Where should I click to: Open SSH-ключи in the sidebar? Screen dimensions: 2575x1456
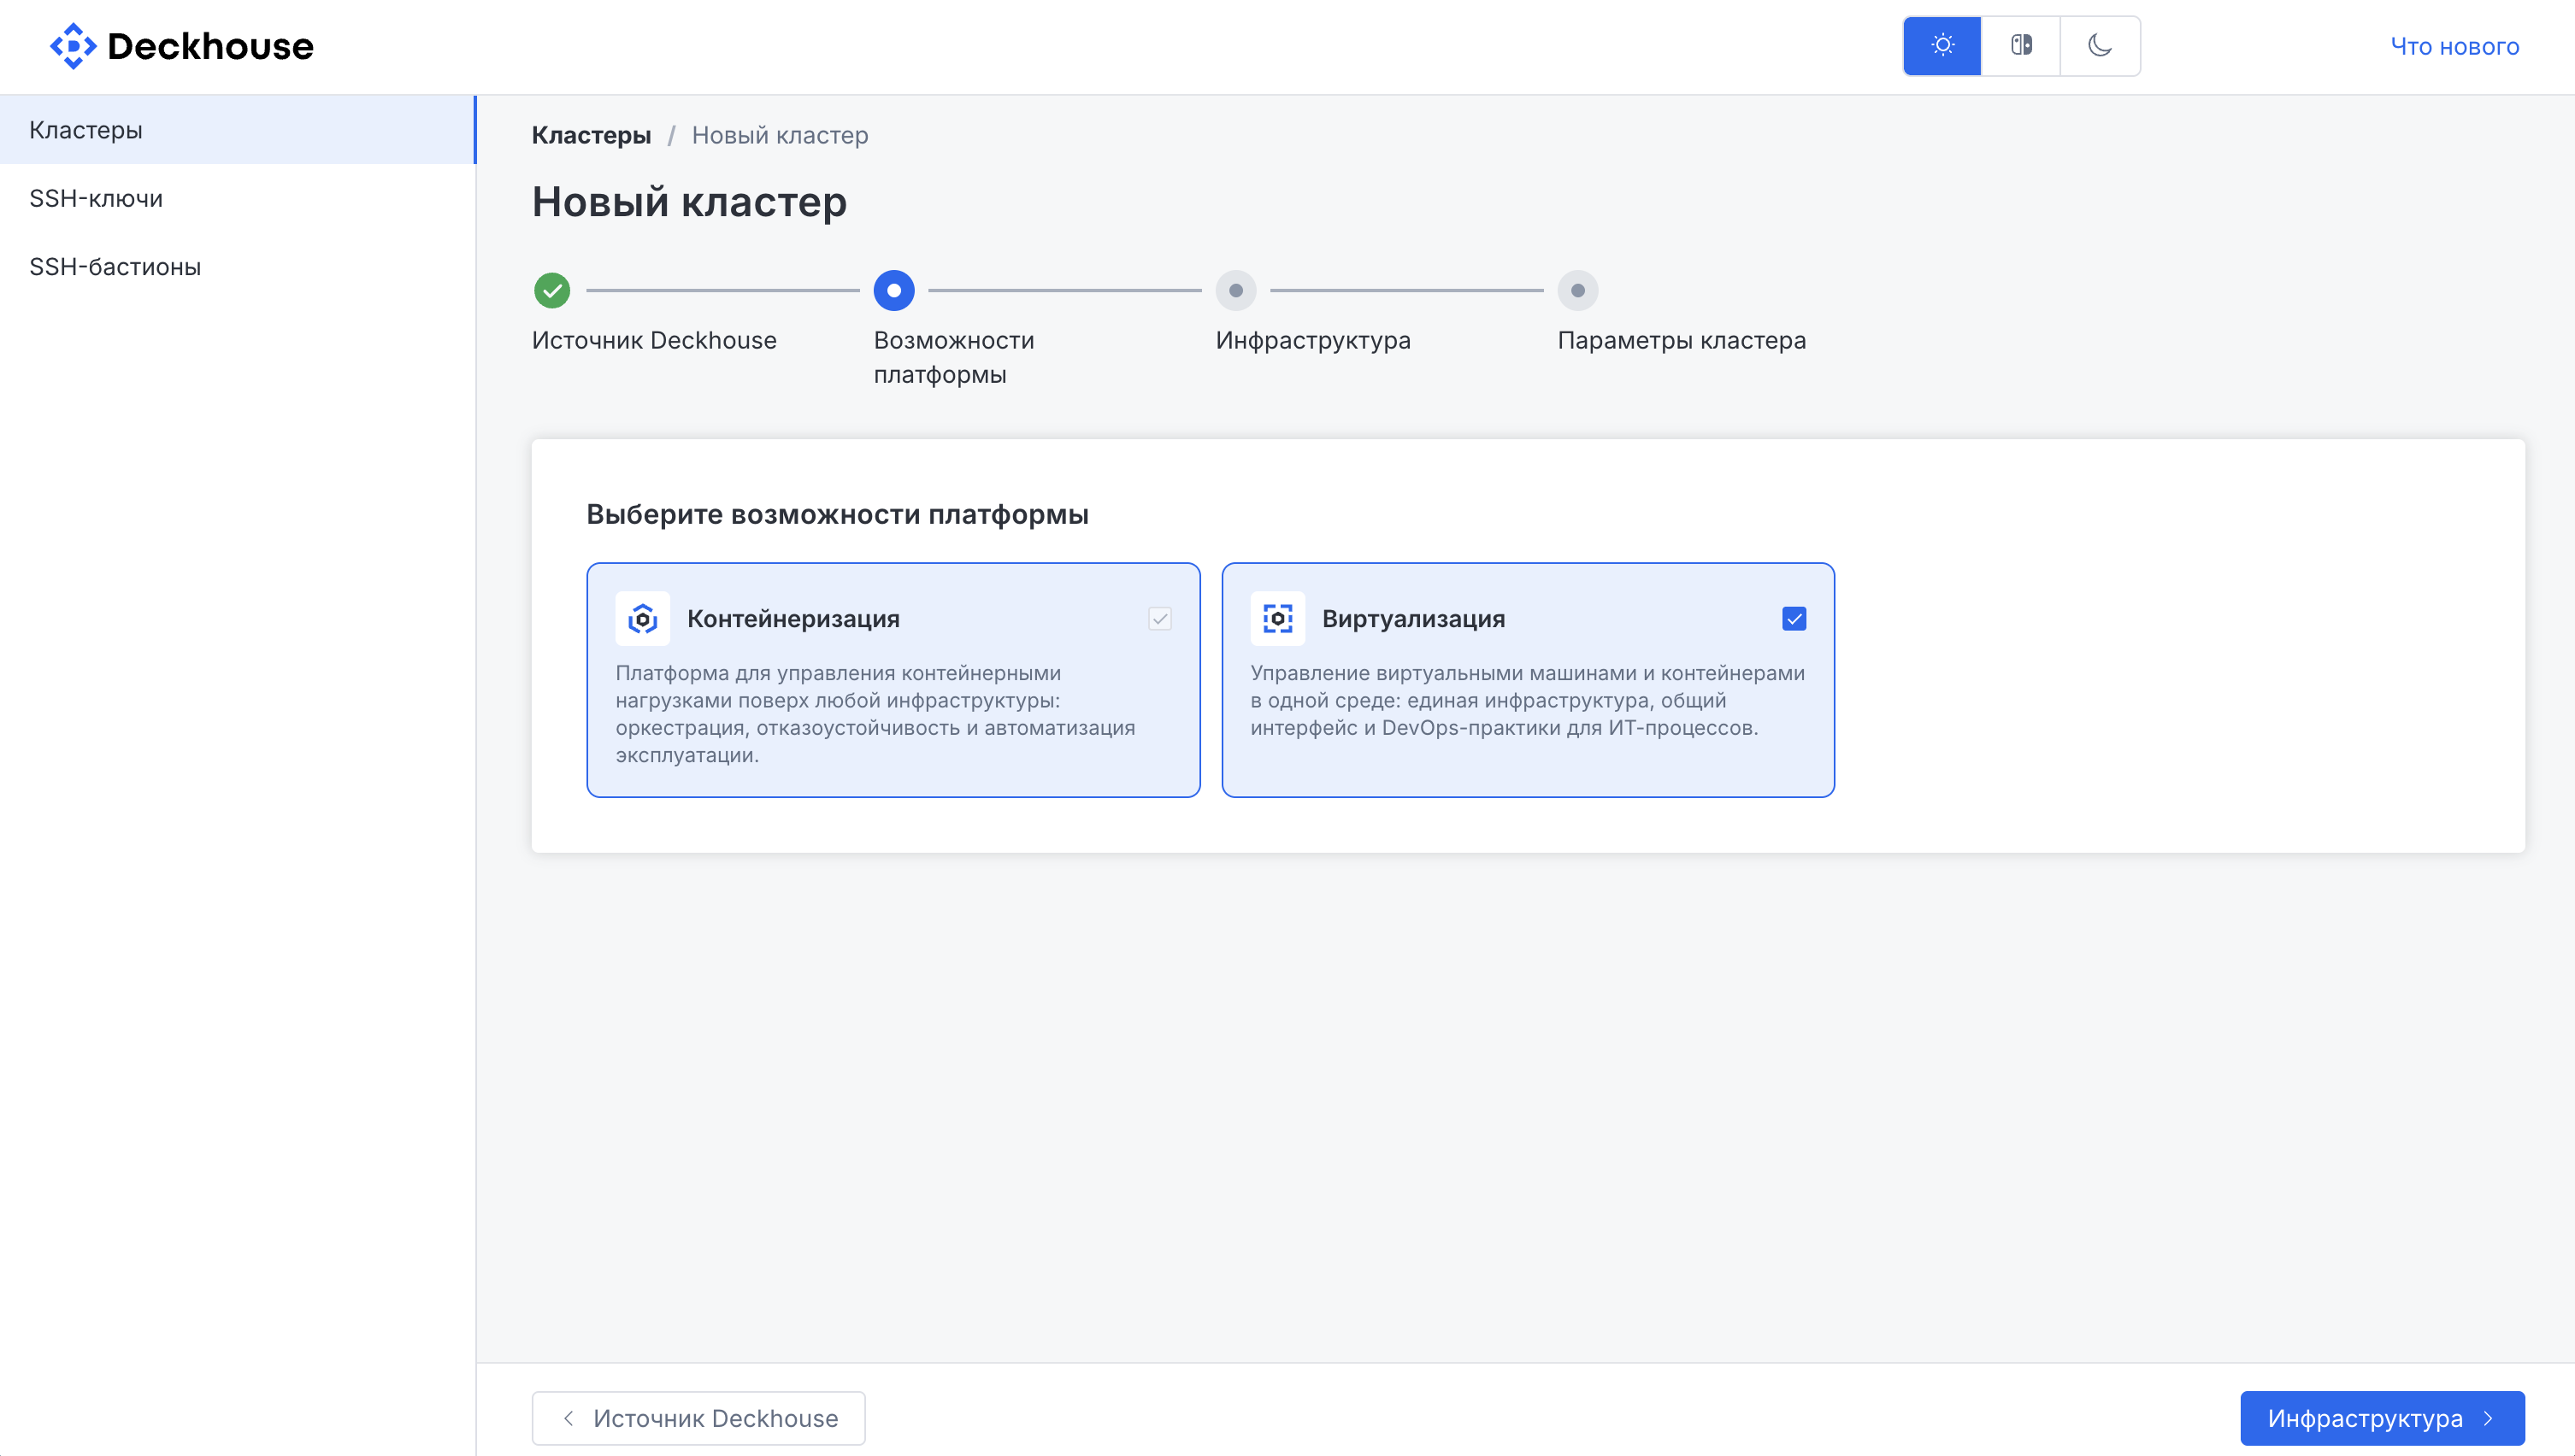click(237, 198)
